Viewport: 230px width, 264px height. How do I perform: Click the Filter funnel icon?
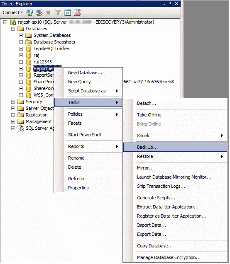click(x=58, y=12)
